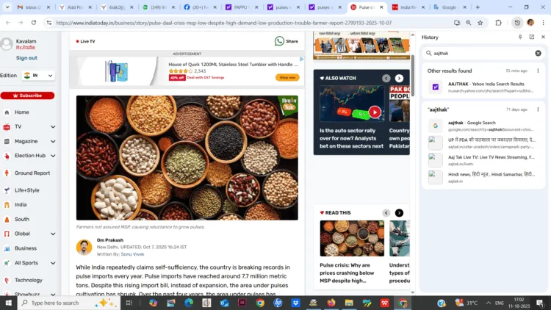Open more options for Yahoo search results group
This screenshot has width=551, height=310.
(x=538, y=71)
